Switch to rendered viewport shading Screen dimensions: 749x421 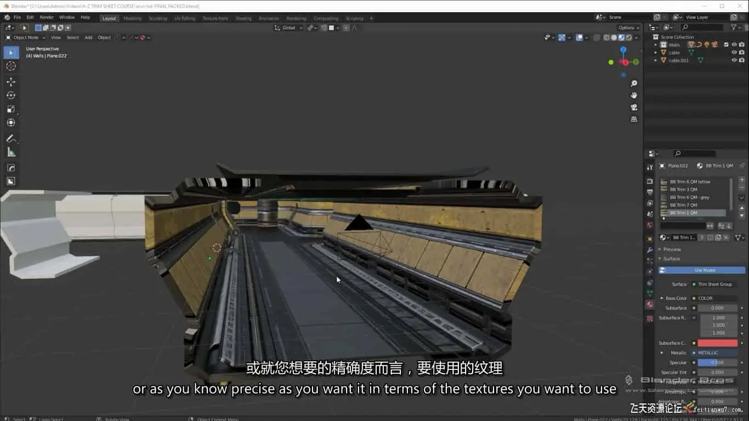click(629, 38)
